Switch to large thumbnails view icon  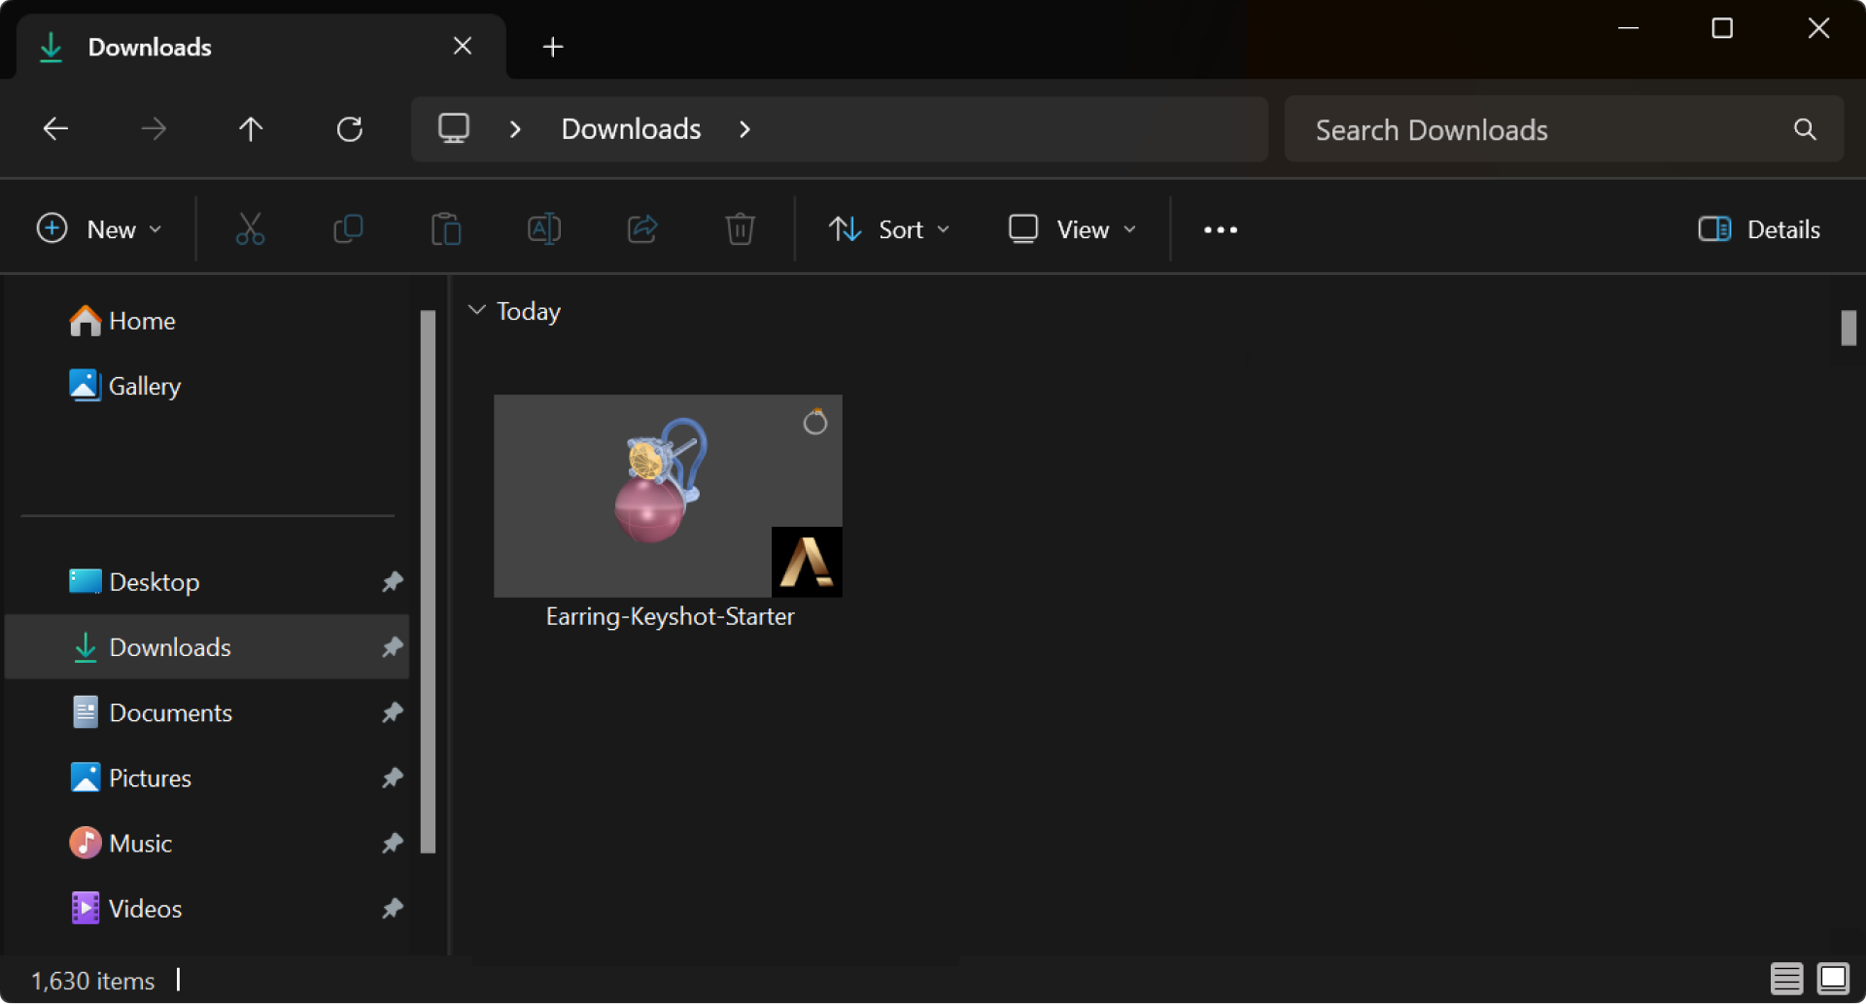1833,979
